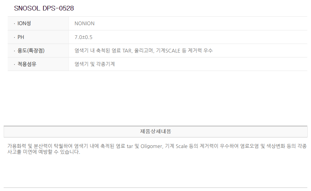Click the SNOSOL DPS-0528 product title
Image resolution: width=311 pixels, height=191 pixels.
click(x=44, y=8)
